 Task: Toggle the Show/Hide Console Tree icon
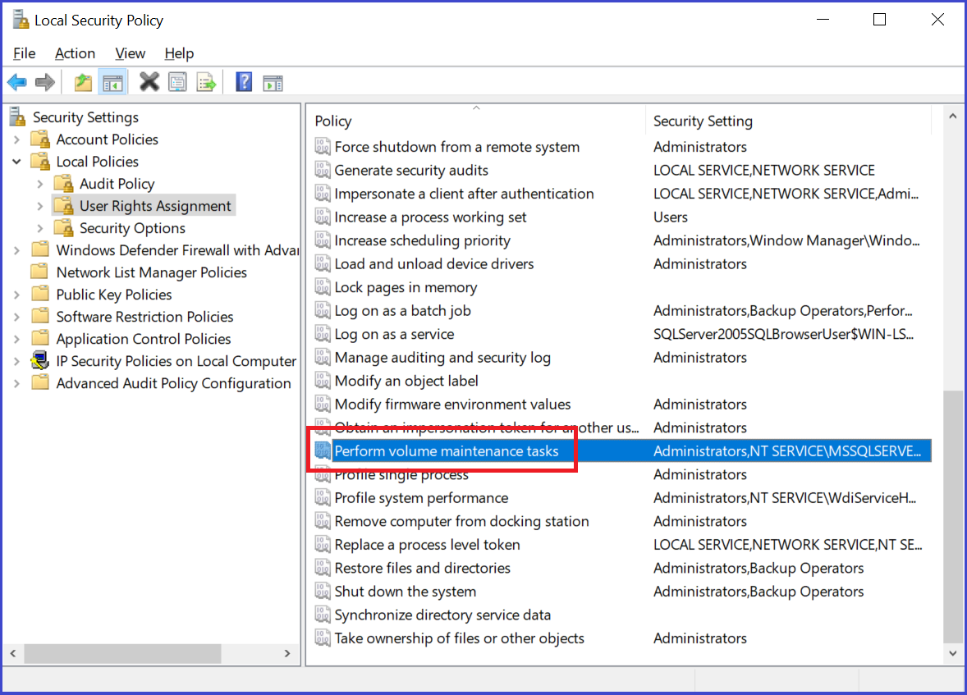click(112, 81)
